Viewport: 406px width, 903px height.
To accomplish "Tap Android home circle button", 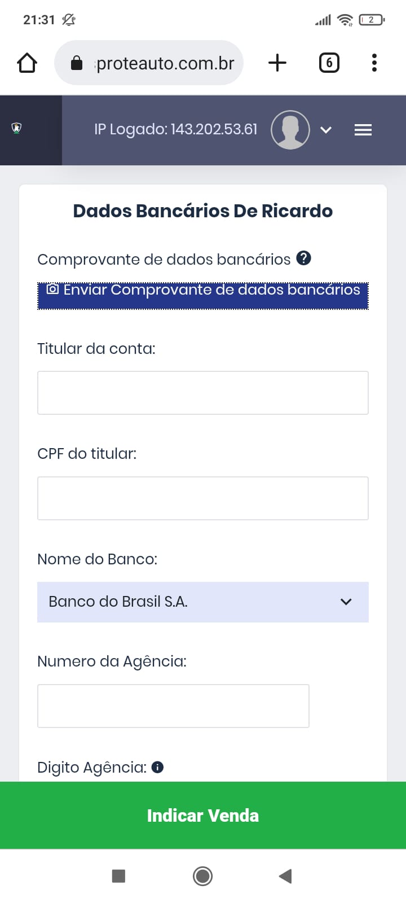I will tap(202, 876).
